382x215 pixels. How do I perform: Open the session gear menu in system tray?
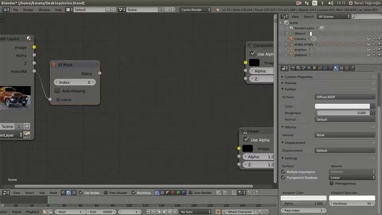coord(350,3)
